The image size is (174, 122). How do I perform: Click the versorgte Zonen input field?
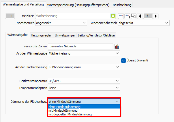pyautogui.click(x=80, y=46)
